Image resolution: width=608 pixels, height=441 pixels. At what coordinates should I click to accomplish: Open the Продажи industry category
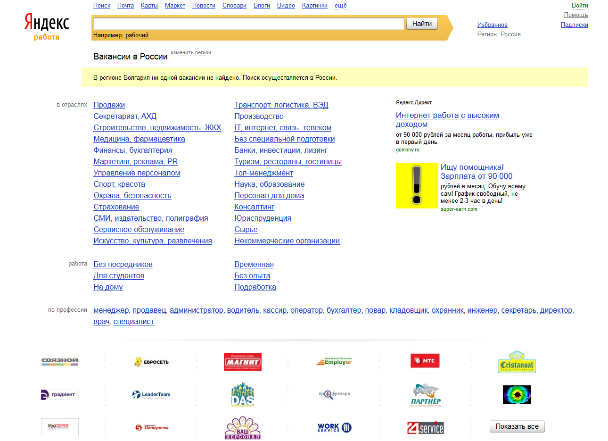[x=109, y=105]
